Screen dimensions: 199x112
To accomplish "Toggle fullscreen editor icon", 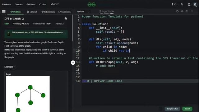I will coord(192,12).
